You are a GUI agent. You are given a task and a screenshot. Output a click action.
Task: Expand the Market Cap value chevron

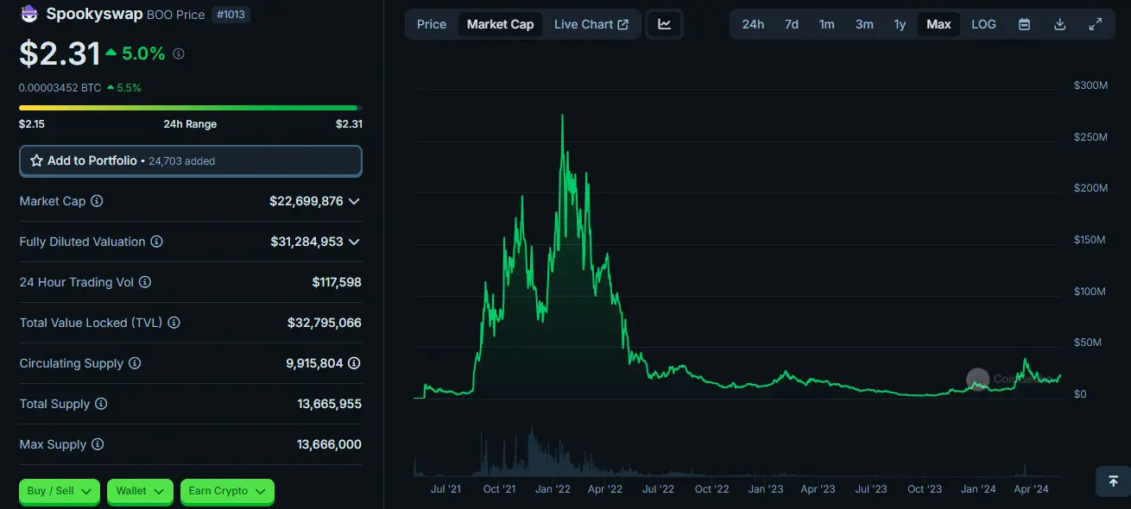353,201
